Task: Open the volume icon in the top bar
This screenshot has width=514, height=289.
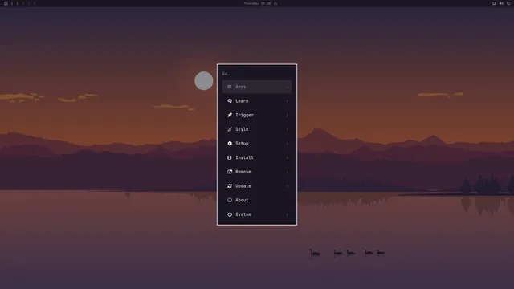Action: (x=501, y=3)
